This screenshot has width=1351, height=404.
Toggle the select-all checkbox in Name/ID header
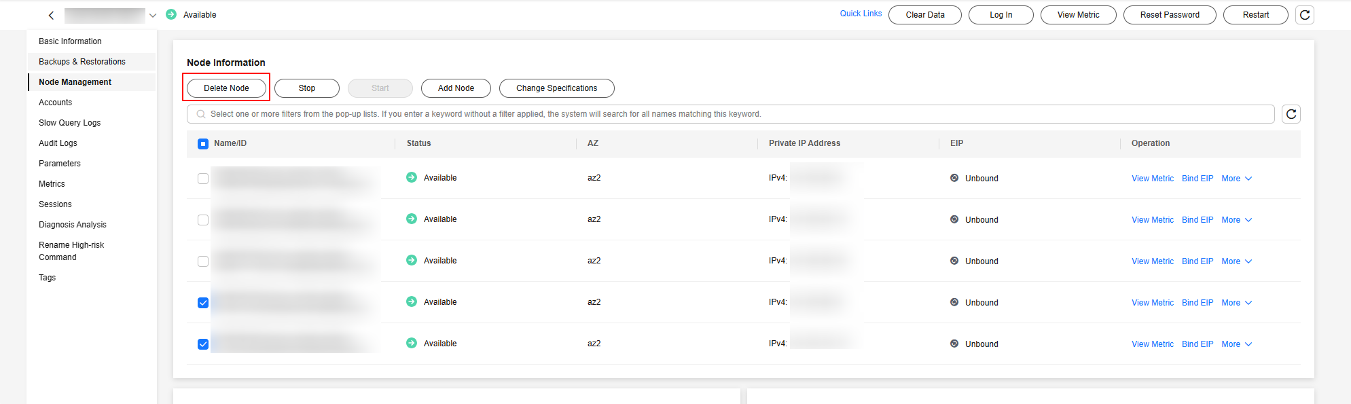coord(203,144)
